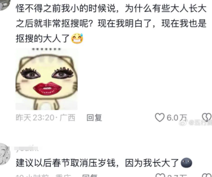This screenshot has height=177, width=212.
Task: Click the Weibo watermark logo near 6.0万
Action: point(183,123)
